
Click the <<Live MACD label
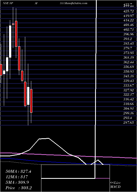coord(115,185)
